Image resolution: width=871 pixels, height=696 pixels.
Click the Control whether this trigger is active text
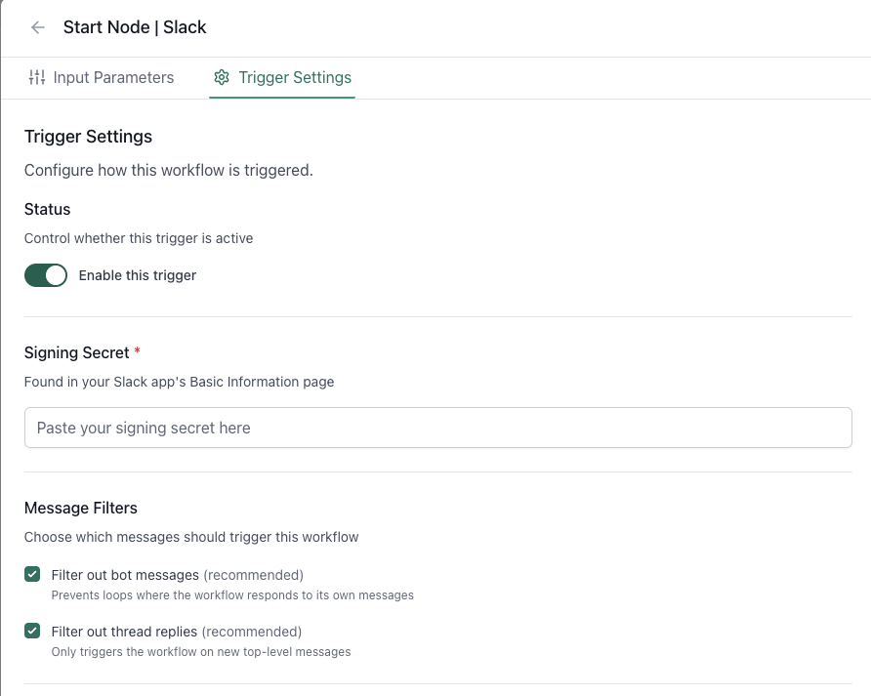(139, 238)
